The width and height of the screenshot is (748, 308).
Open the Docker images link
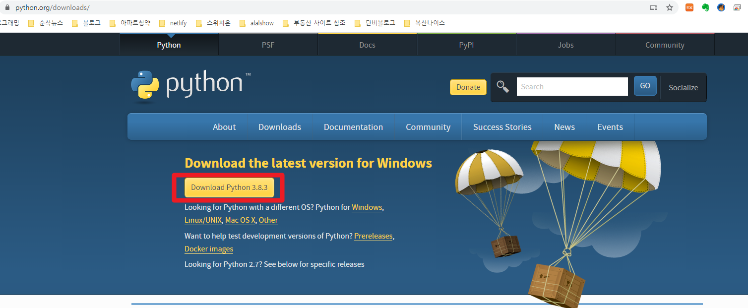pos(209,249)
